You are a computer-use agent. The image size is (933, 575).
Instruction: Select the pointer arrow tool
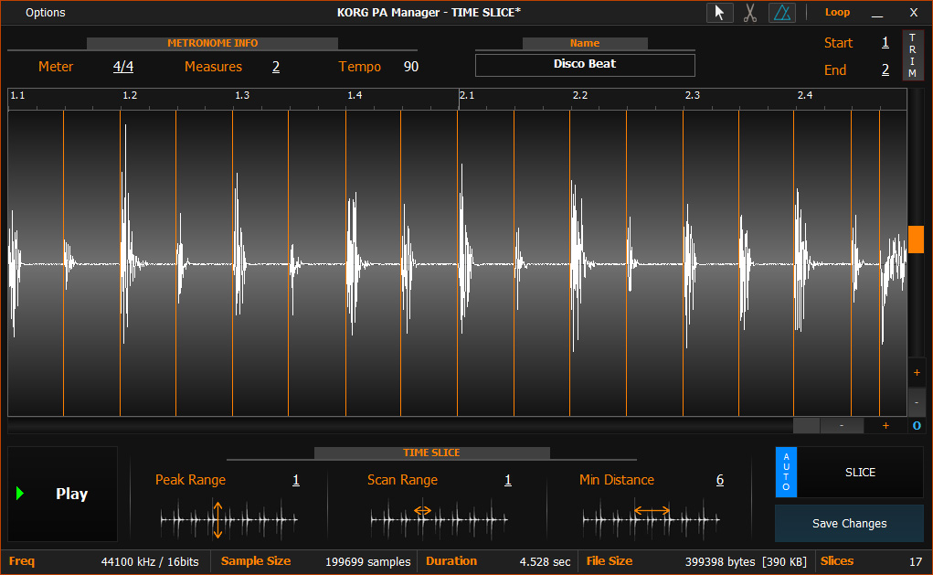(719, 13)
